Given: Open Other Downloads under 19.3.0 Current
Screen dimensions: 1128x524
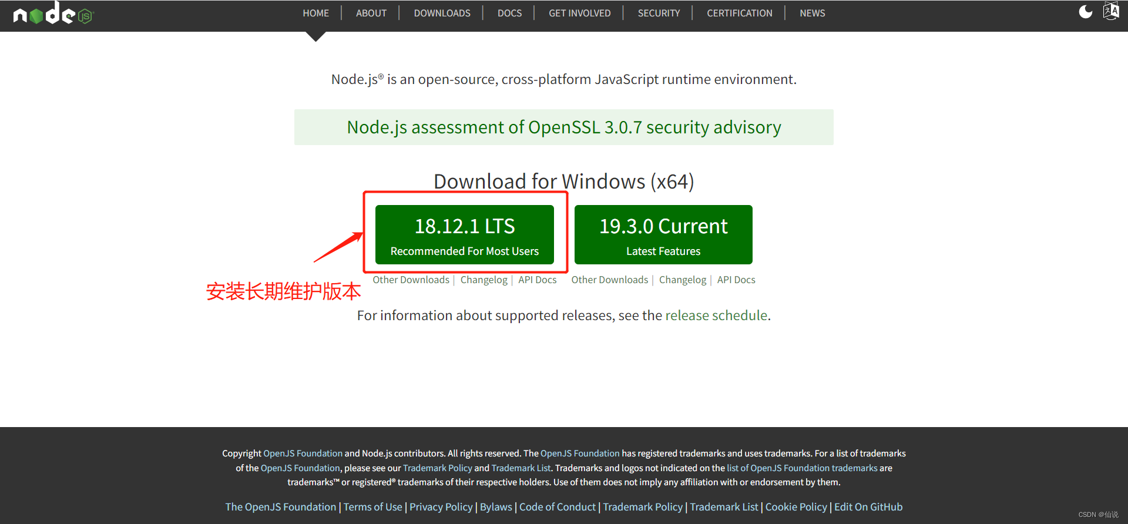Looking at the screenshot, I should [609, 280].
